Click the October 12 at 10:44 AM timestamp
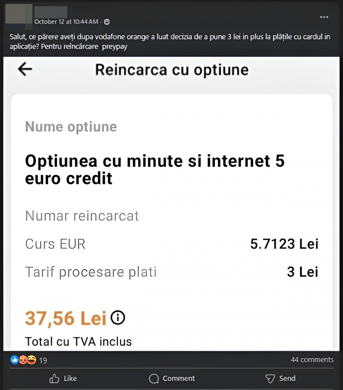343x390 pixels. pyautogui.click(x=66, y=22)
